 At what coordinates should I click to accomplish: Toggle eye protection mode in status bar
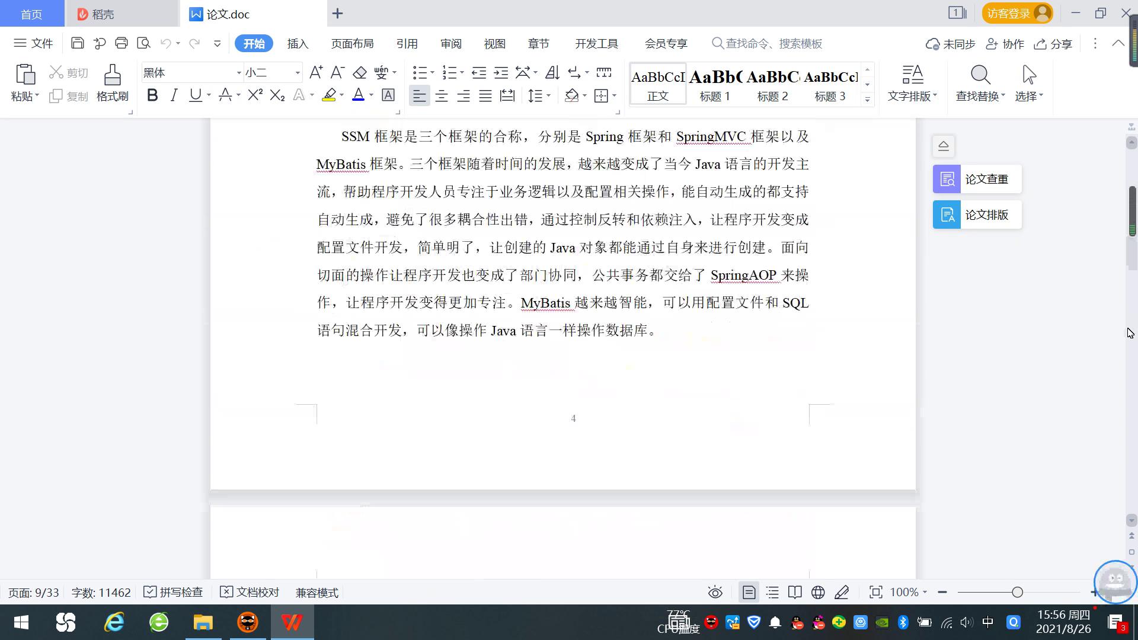tap(715, 592)
